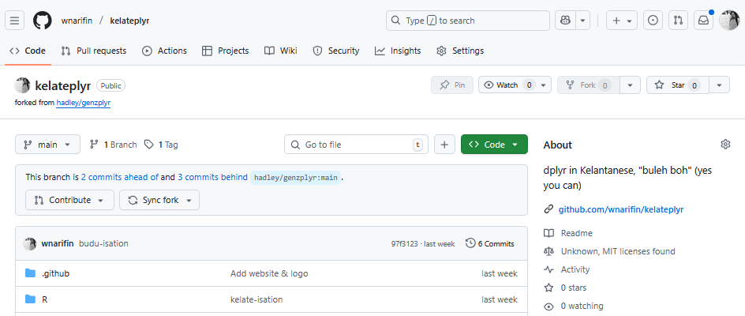Expand the Sync fork dropdown
This screenshot has height=316, width=745.
pyautogui.click(x=159, y=200)
